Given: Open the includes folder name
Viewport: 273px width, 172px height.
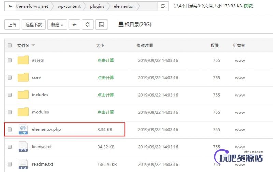Looking at the screenshot, I should click(40, 95).
